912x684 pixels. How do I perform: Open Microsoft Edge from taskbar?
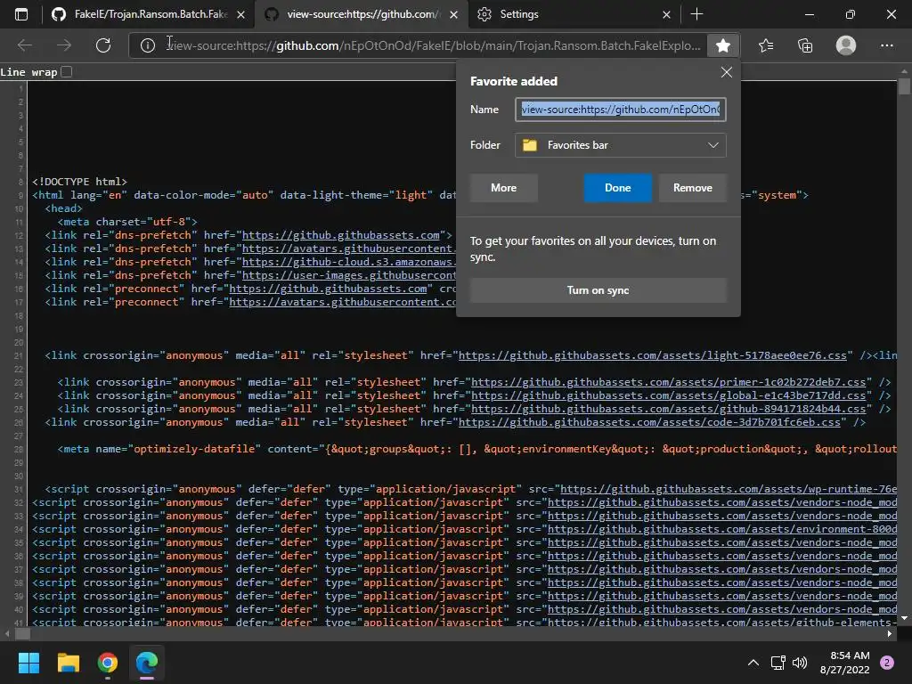coord(147,663)
